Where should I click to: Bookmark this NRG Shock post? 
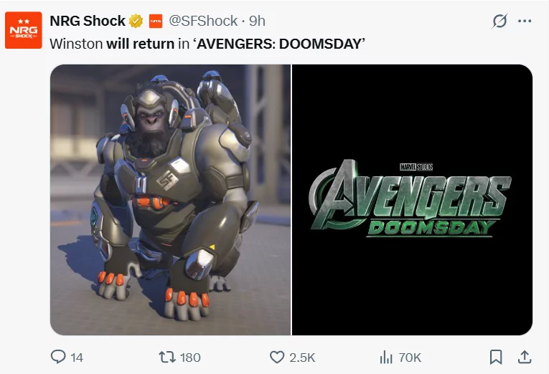pos(496,357)
